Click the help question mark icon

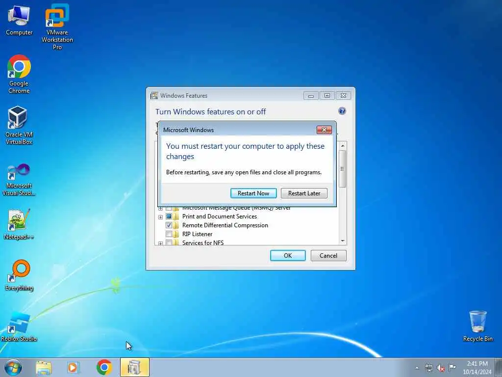coord(342,111)
